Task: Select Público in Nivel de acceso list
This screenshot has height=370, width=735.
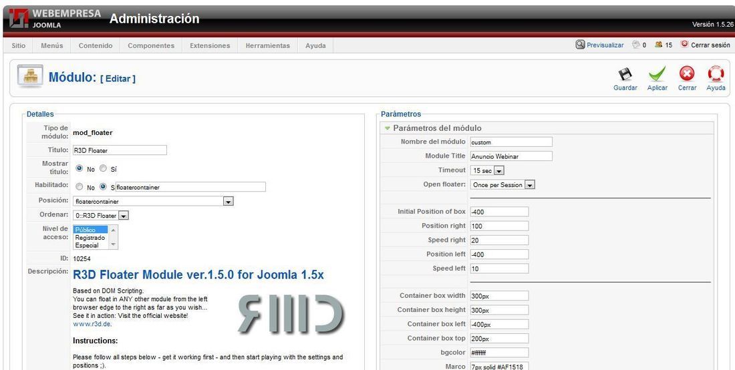Action: click(x=90, y=230)
